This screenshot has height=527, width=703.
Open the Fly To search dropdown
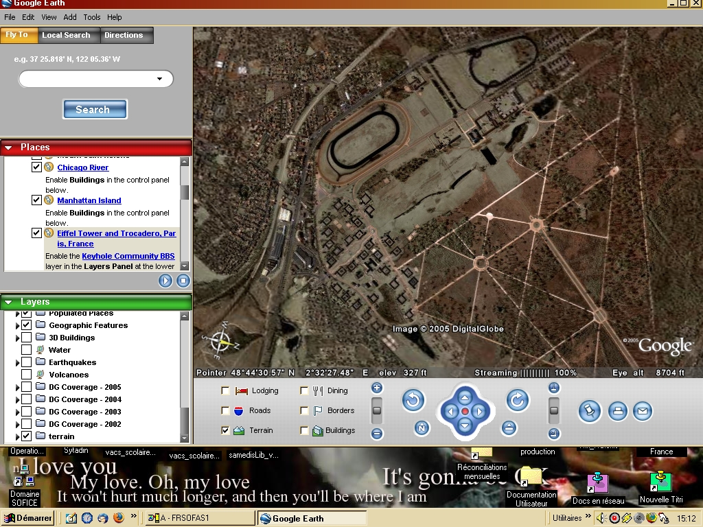tap(159, 79)
